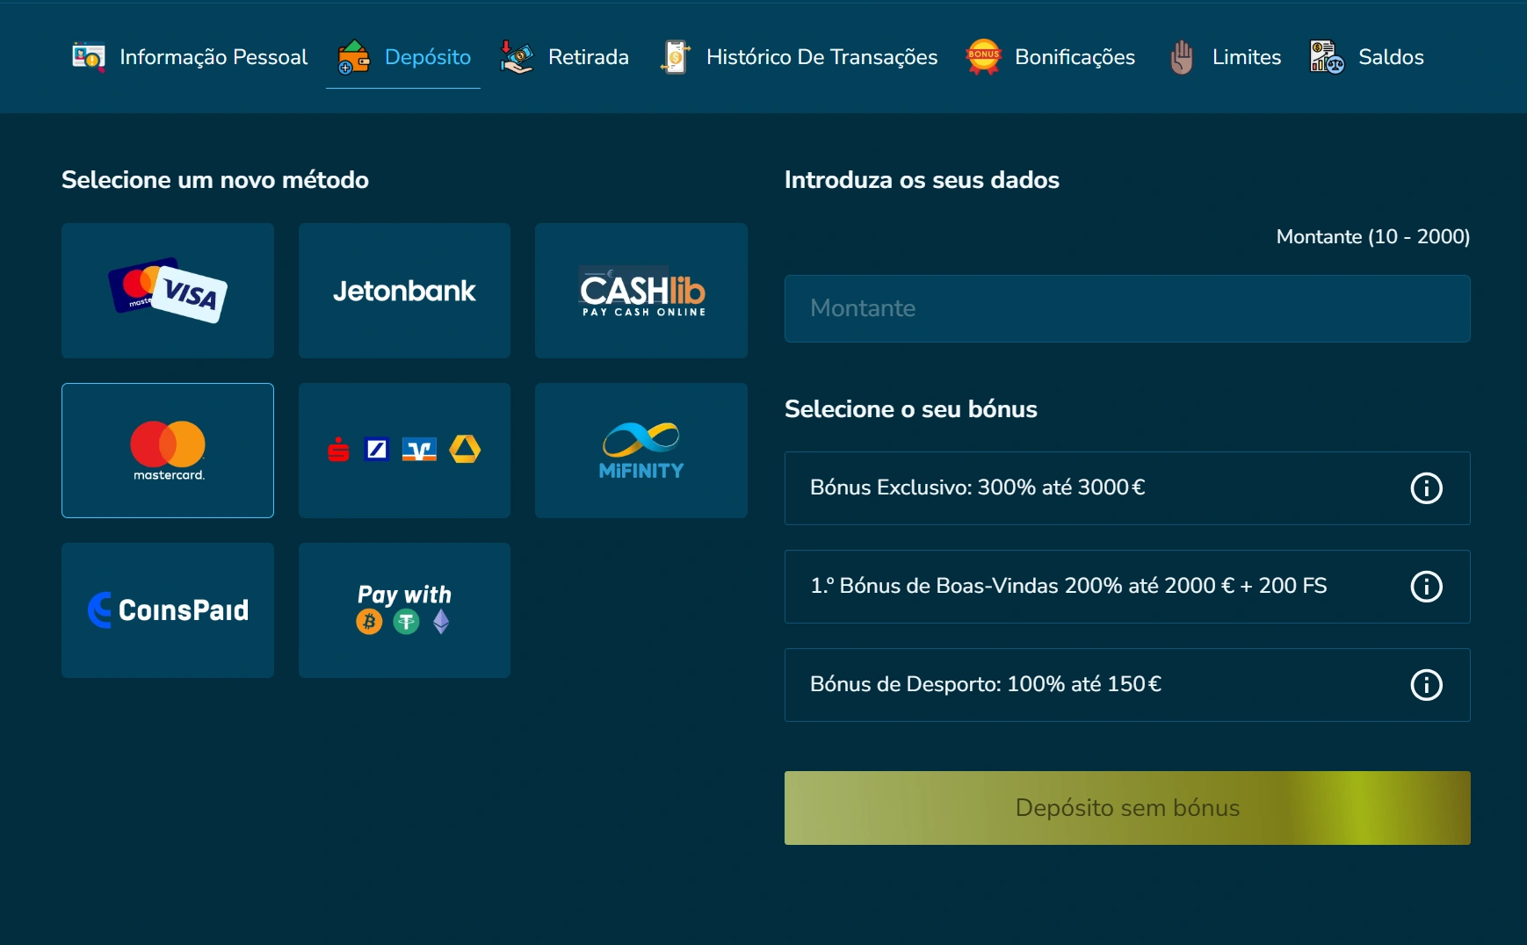Click the Bonificações bonus medal icon
The image size is (1527, 945).
click(x=983, y=56)
